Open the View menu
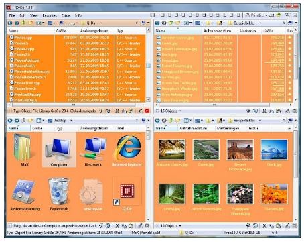 [34, 15]
